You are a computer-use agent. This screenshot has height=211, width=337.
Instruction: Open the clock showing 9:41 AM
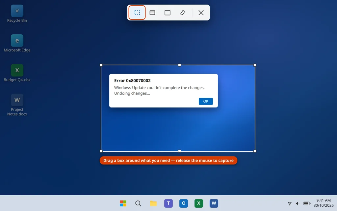tap(324, 200)
